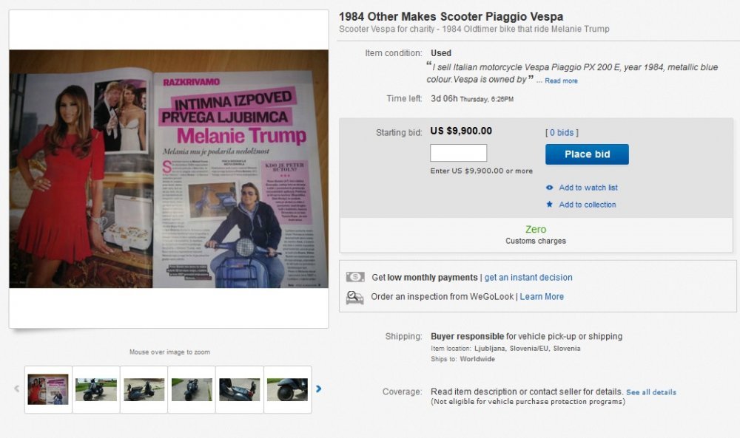Select the magazine spread thumbnail
This screenshot has width=740, height=438.
(x=48, y=389)
